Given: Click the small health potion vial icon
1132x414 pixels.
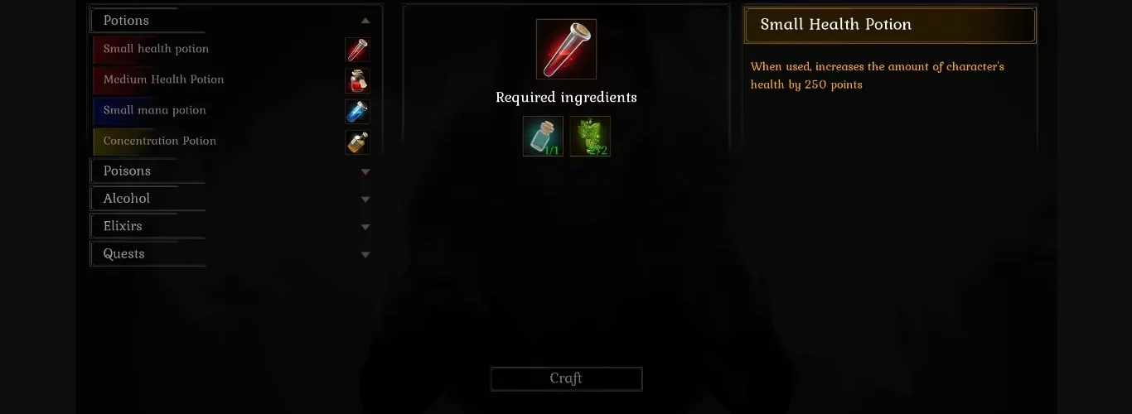Looking at the screenshot, I should click(357, 50).
